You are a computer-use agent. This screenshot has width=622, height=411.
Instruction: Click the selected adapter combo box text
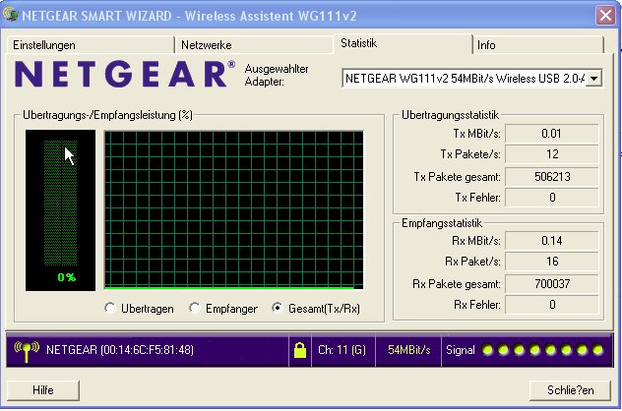pos(465,79)
